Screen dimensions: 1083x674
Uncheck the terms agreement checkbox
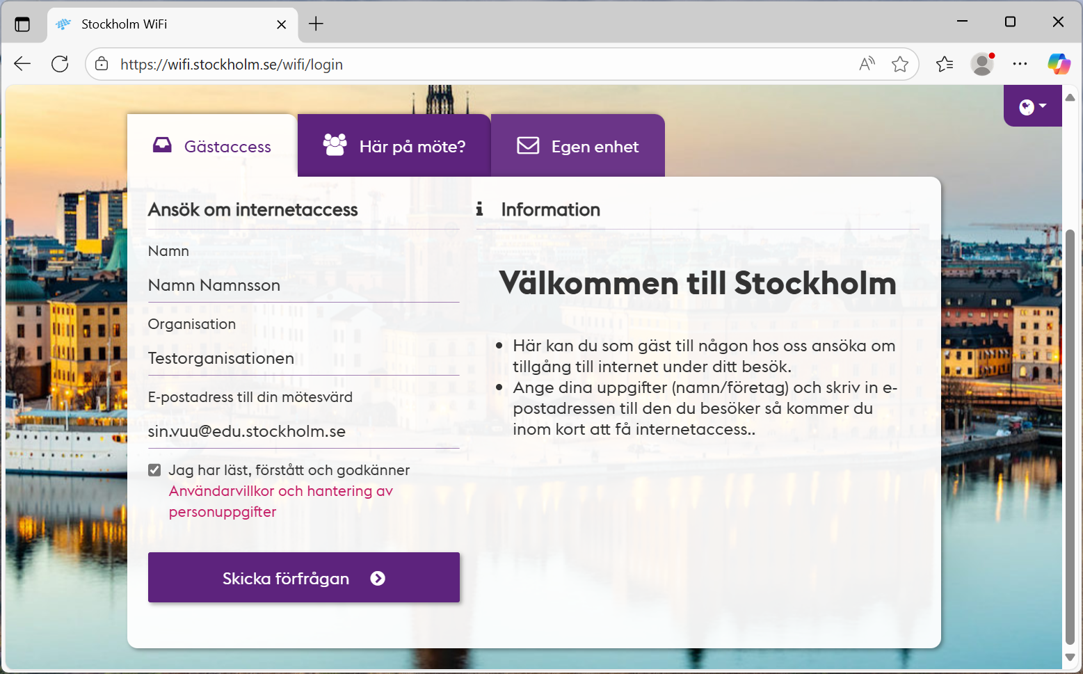click(154, 470)
